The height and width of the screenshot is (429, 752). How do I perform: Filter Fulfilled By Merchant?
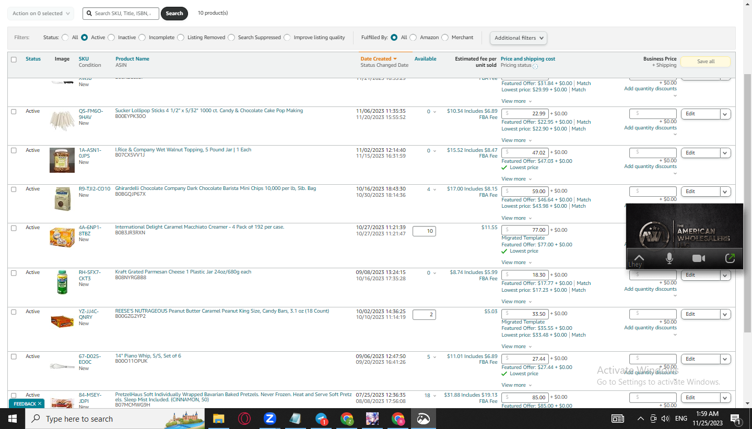[x=445, y=38]
